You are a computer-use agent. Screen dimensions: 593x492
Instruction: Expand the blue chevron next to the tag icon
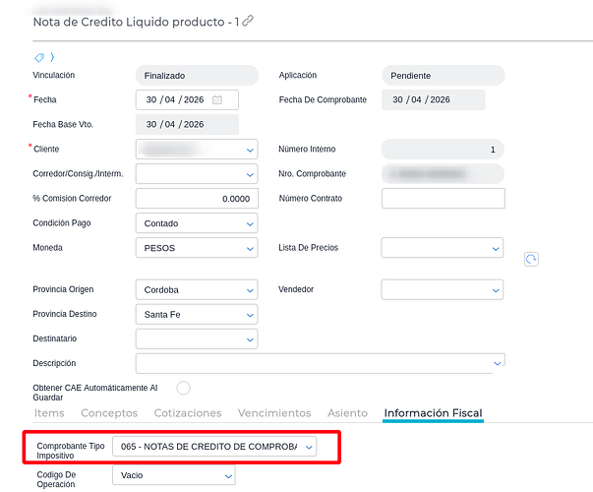click(x=52, y=57)
